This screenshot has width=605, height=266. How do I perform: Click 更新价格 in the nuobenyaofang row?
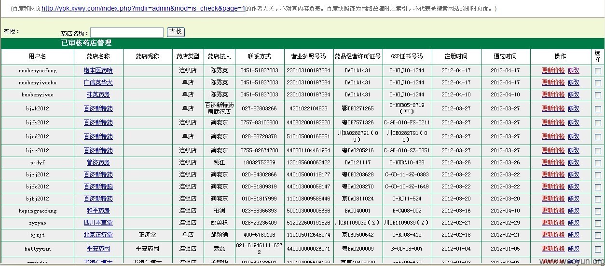click(x=553, y=70)
